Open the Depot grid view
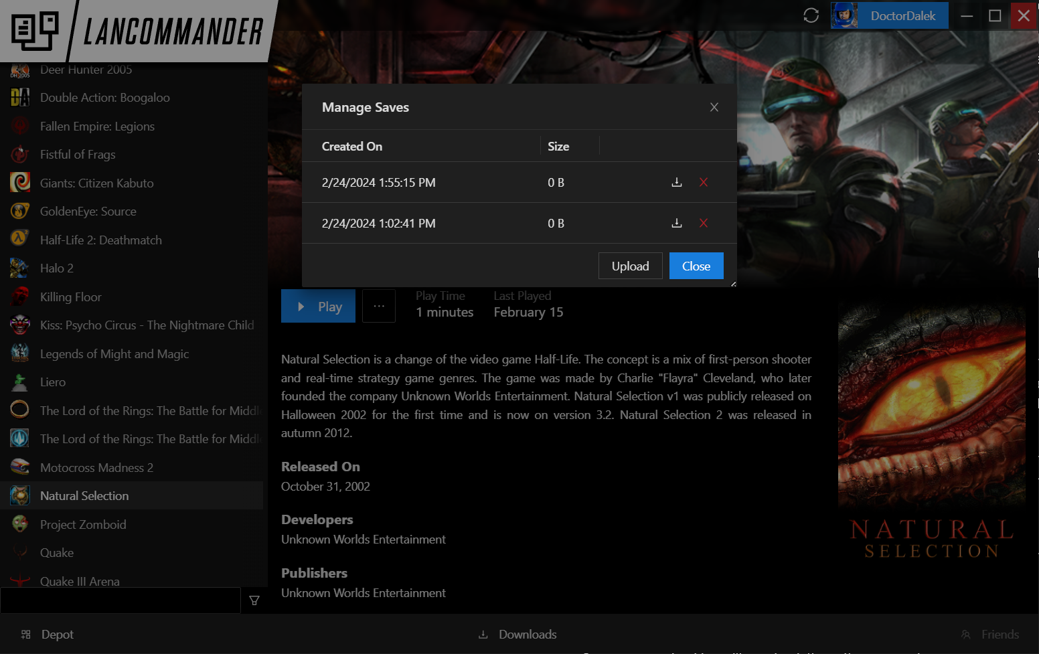This screenshot has height=654, width=1039. (46, 634)
